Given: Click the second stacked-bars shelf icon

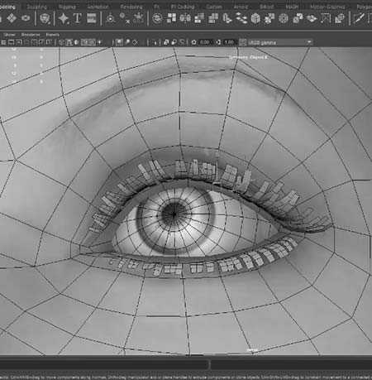Looking at the screenshot, I should pos(213,18).
